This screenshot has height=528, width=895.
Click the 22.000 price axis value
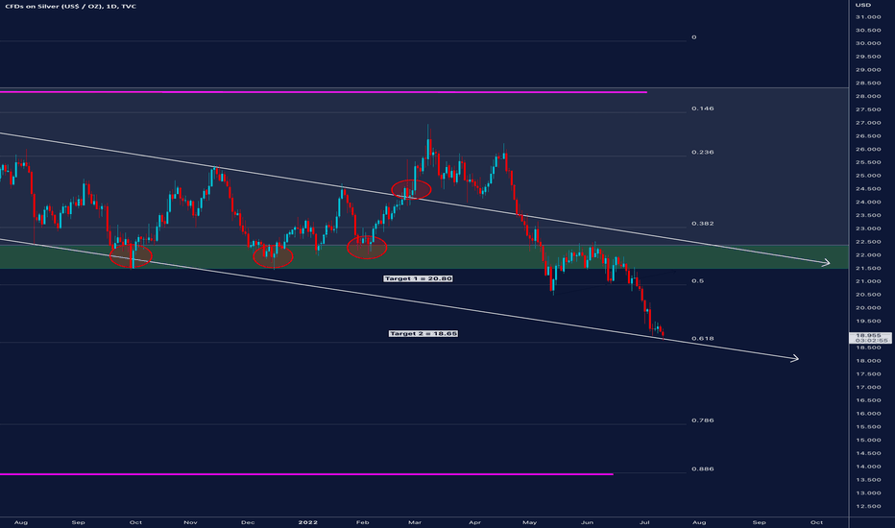tap(867, 255)
